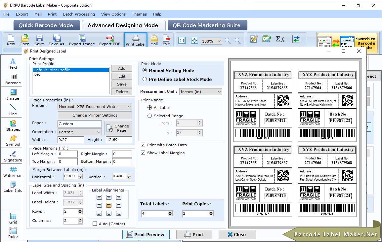The height and width of the screenshot is (242, 382).
Task: Click the Export Image icon
Action: (82, 40)
